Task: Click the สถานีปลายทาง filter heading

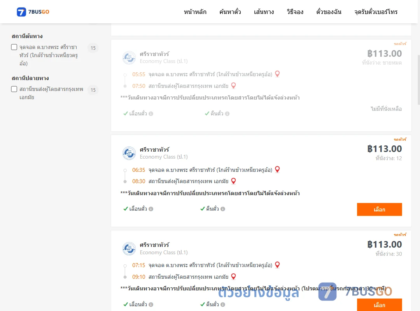Action: [30, 78]
